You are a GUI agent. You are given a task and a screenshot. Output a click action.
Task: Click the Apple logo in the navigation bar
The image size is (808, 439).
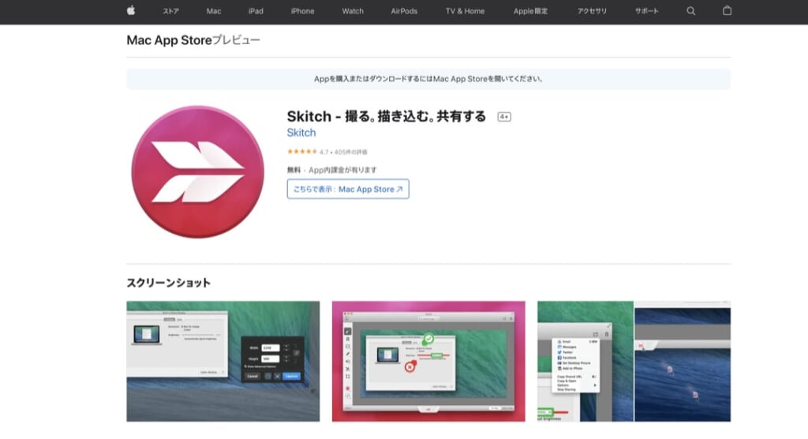tap(131, 10)
